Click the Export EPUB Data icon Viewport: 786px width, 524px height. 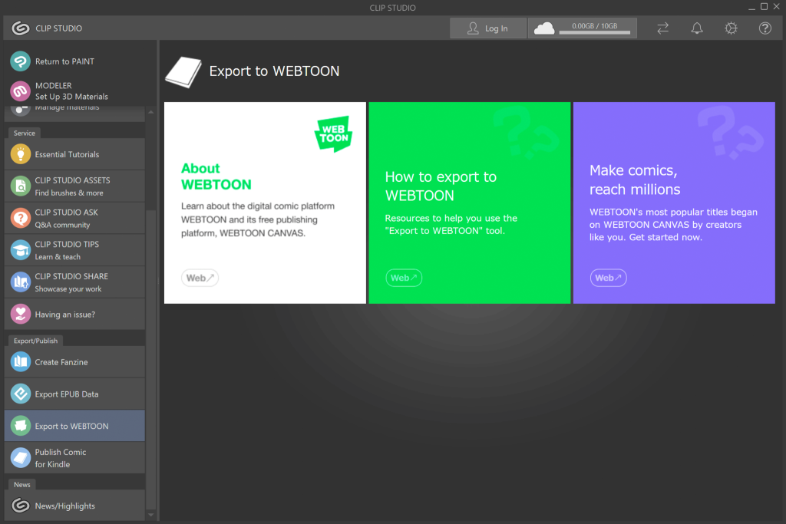(x=21, y=394)
